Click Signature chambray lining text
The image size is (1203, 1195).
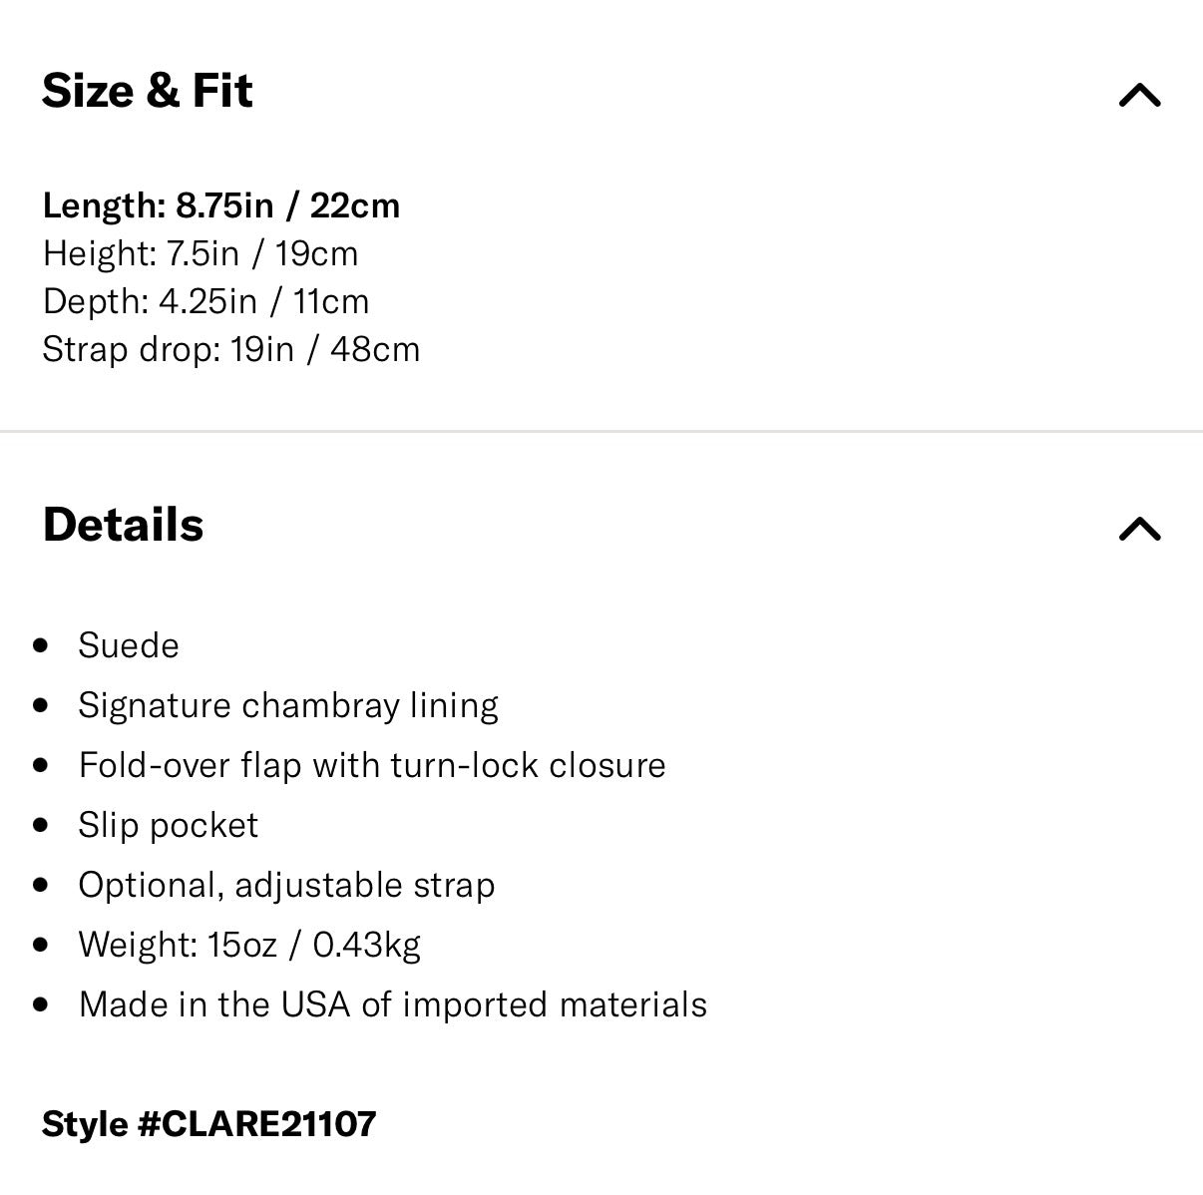(288, 705)
